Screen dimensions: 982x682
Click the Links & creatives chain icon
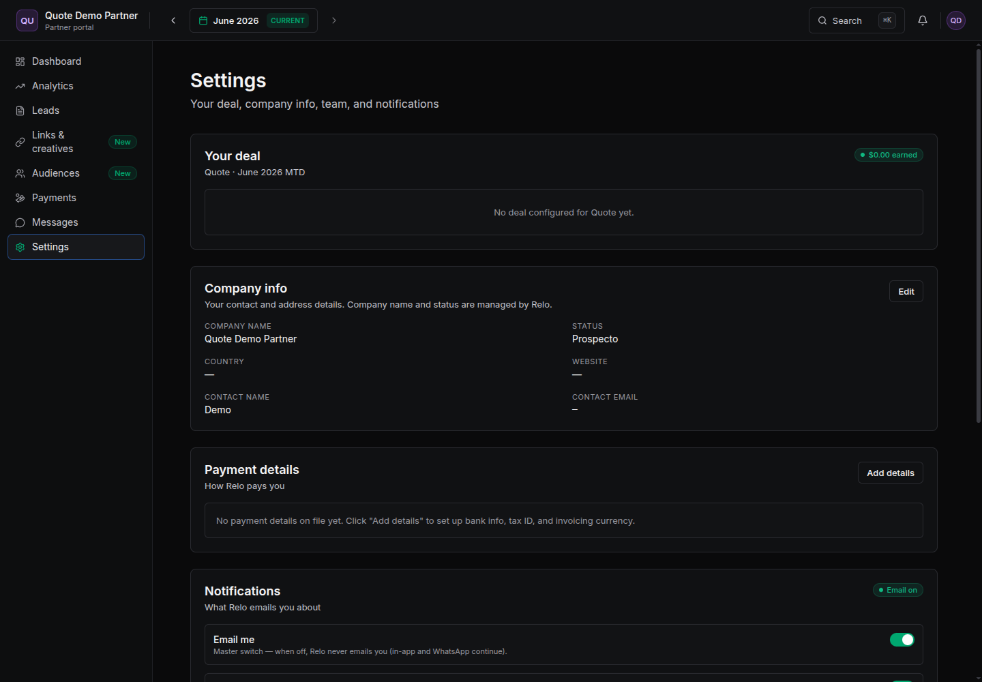click(x=20, y=142)
